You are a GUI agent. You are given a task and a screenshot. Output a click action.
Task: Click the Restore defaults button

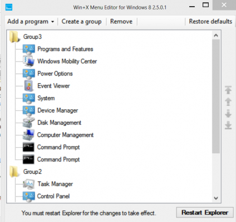(x=210, y=22)
